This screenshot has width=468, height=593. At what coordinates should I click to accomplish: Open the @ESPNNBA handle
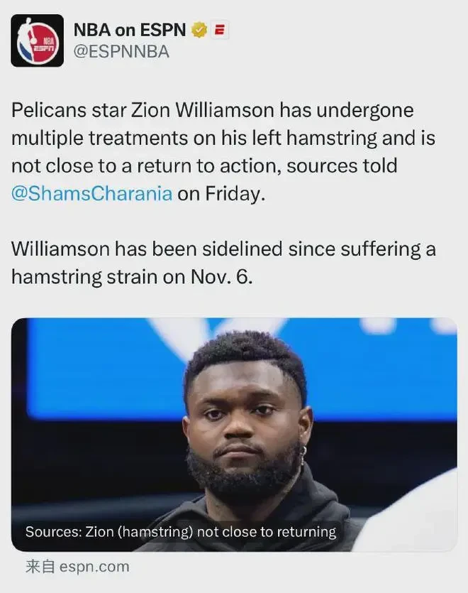[121, 52]
